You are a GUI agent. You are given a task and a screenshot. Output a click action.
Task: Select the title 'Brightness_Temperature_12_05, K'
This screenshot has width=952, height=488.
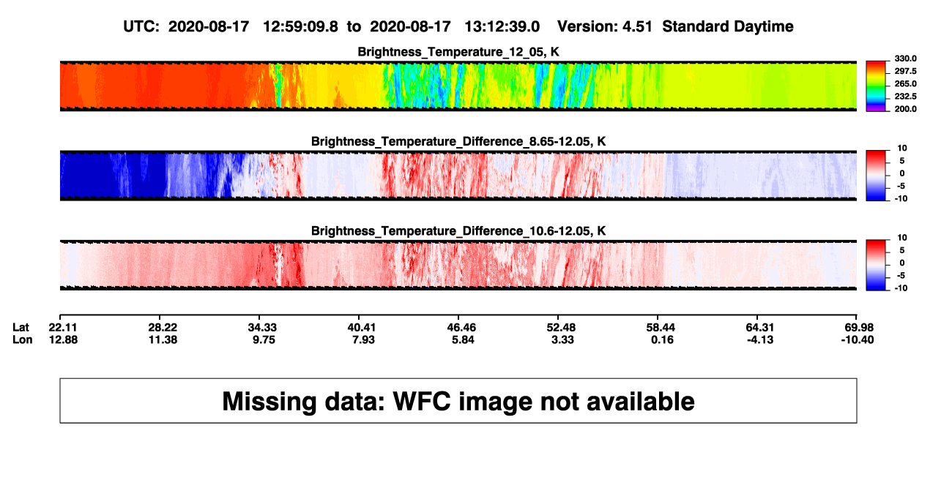point(458,52)
